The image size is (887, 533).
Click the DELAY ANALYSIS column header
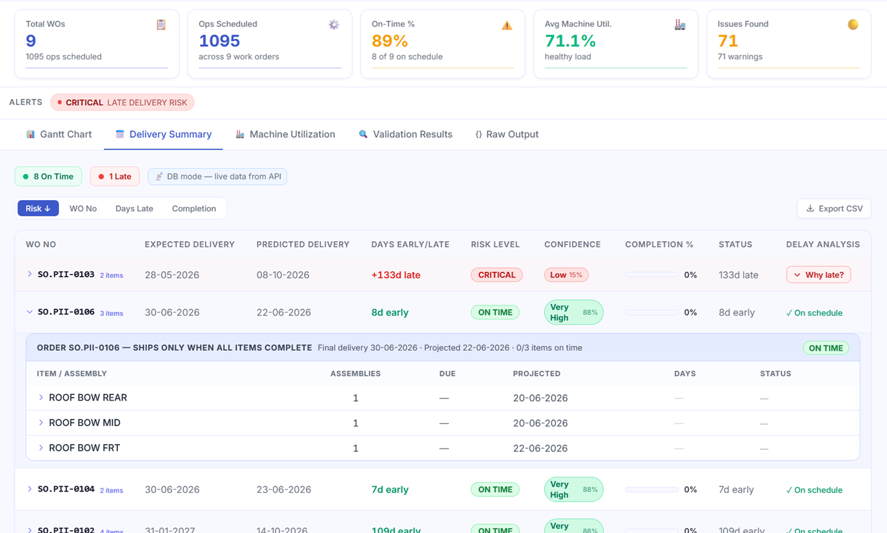[823, 244]
